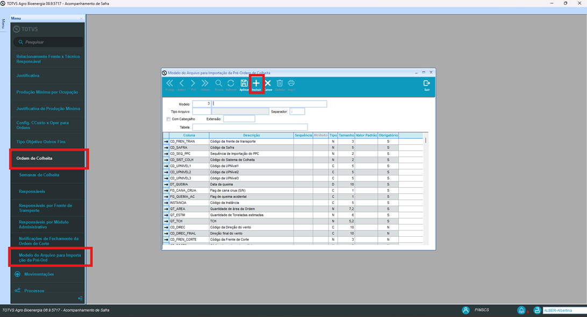Jump to last record (Último)
Image resolution: width=587 pixels, height=317 pixels.
[x=205, y=85]
